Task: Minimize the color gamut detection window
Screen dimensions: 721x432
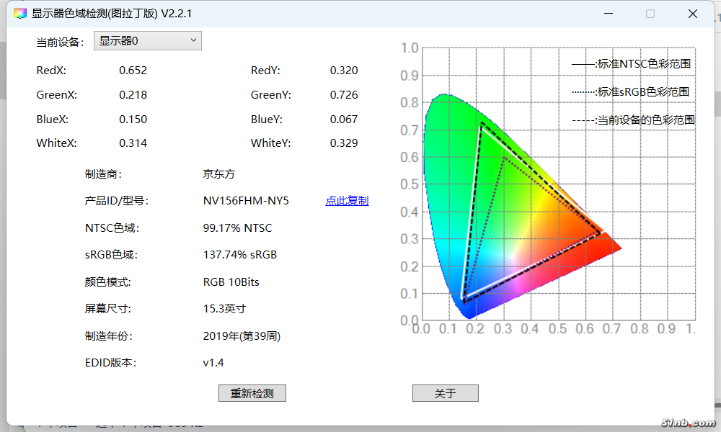Action: 609,14
